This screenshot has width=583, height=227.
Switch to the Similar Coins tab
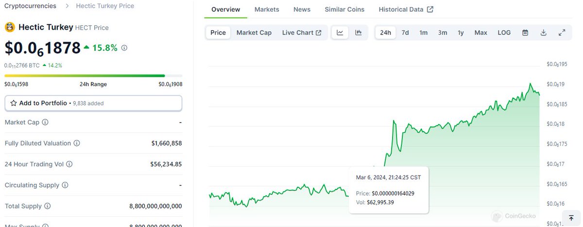(x=345, y=9)
